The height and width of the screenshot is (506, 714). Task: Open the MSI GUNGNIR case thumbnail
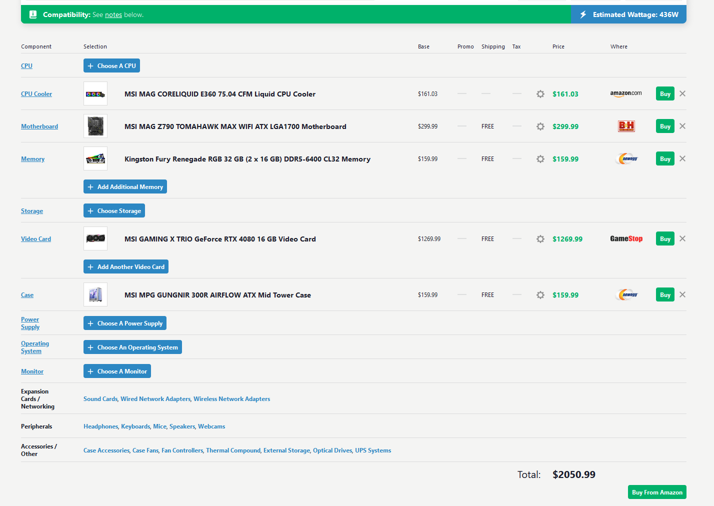[x=95, y=295]
